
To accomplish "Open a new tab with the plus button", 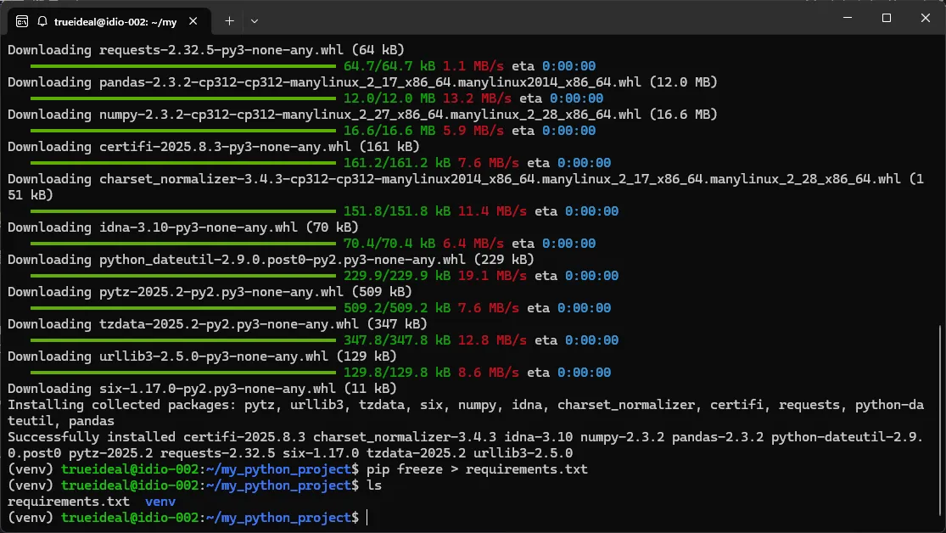I will [x=229, y=20].
